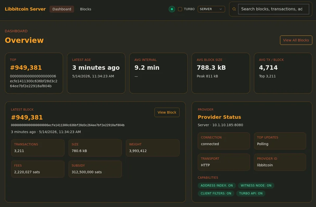Select the full block hash under Latest Block
Viewport: 316px width, 207px height.
tap(68, 125)
